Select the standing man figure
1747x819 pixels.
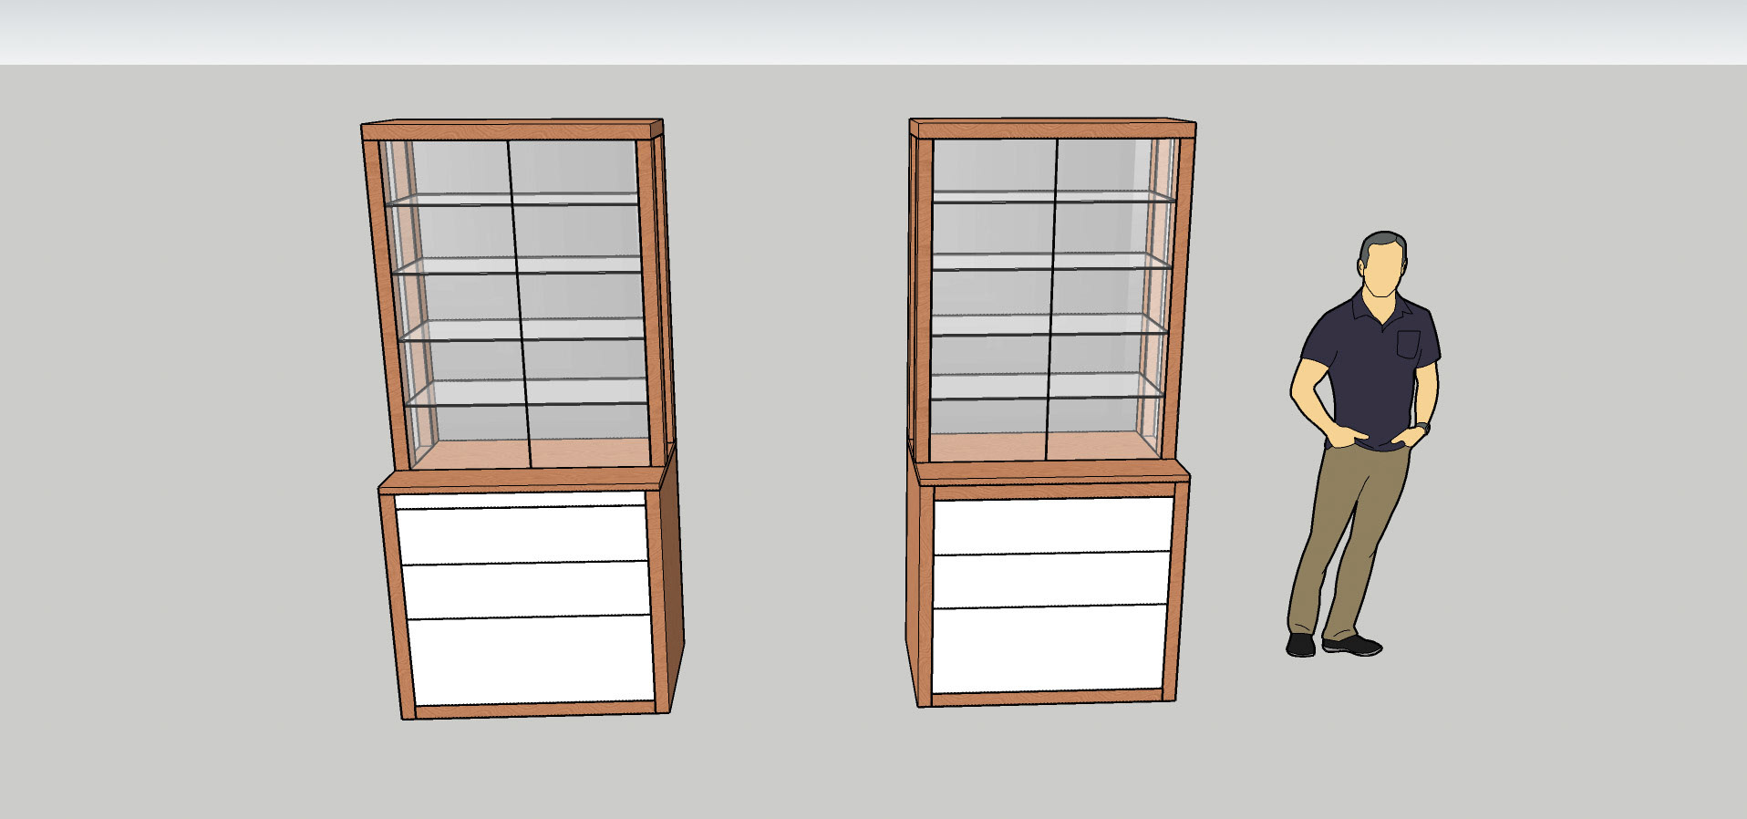point(1365,444)
